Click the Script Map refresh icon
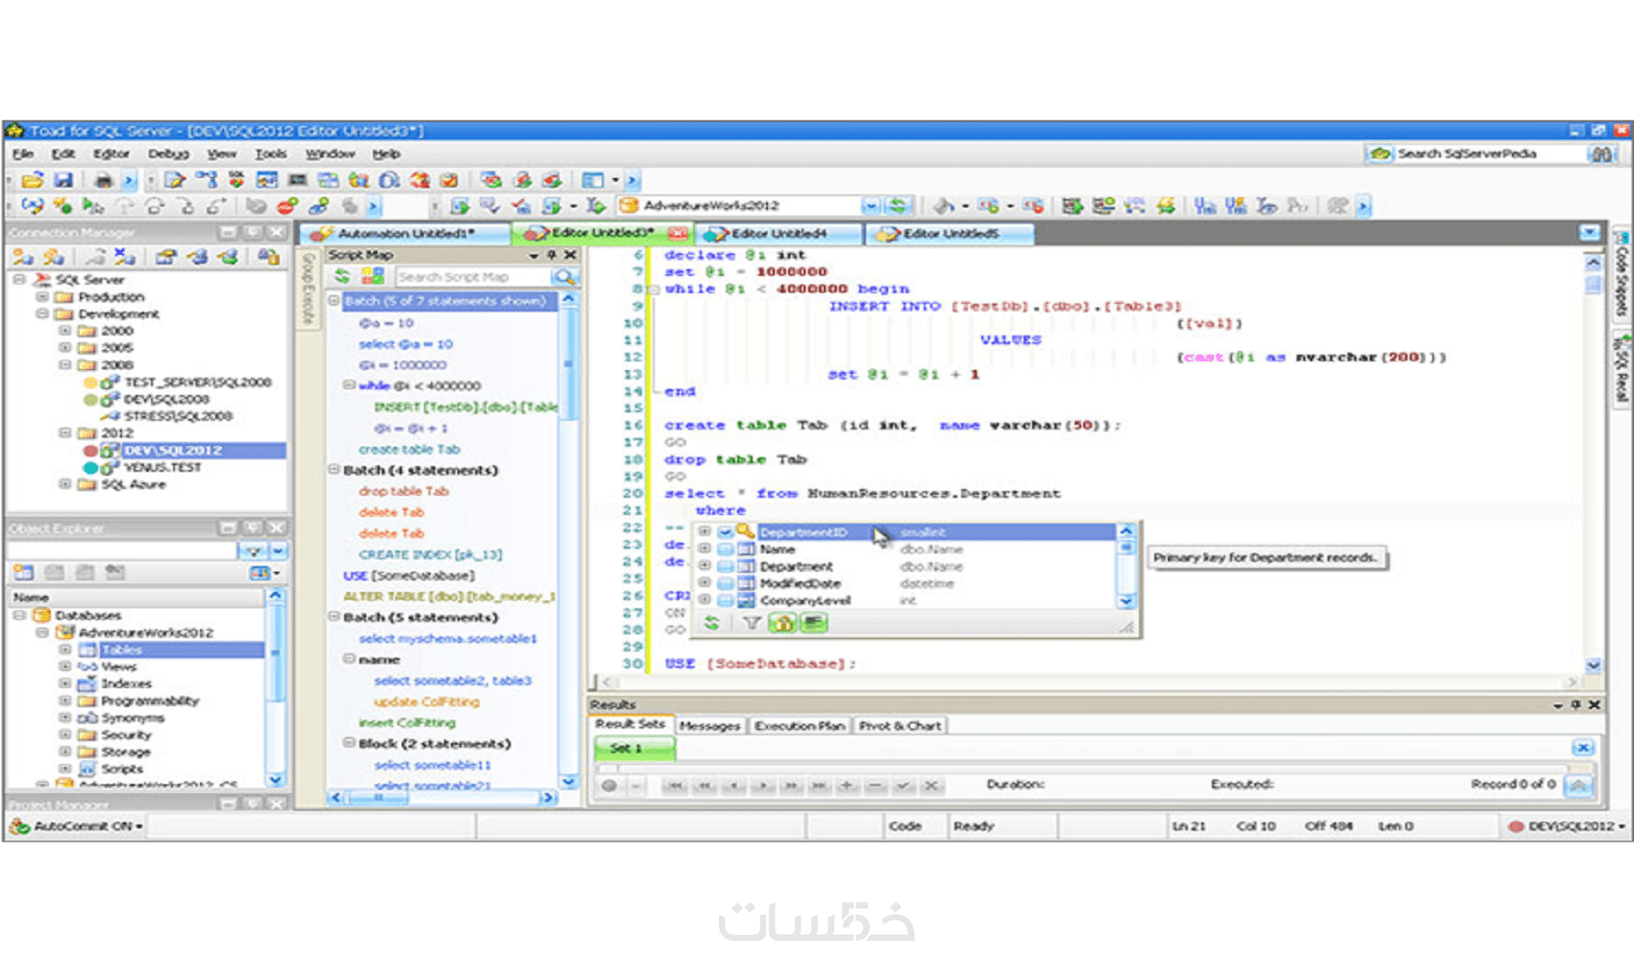This screenshot has width=1634, height=961. pyautogui.click(x=342, y=277)
